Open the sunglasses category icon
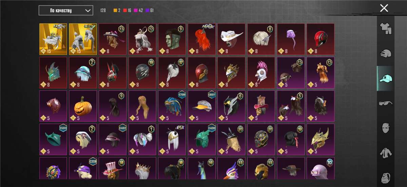This screenshot has width=407, height=187. pos(385,103)
